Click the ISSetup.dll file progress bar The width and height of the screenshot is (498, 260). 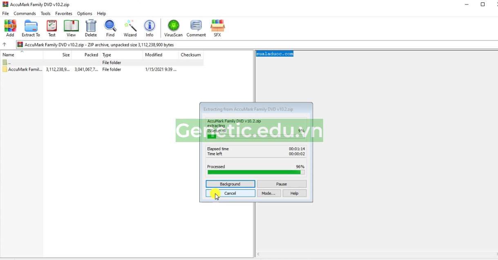tap(256, 136)
